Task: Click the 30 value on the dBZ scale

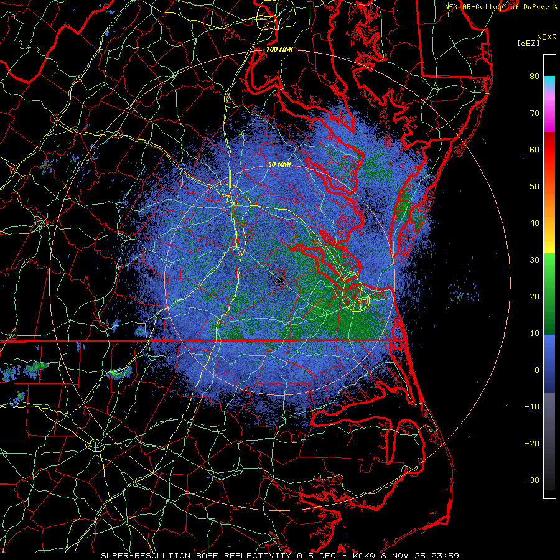Action: click(534, 259)
